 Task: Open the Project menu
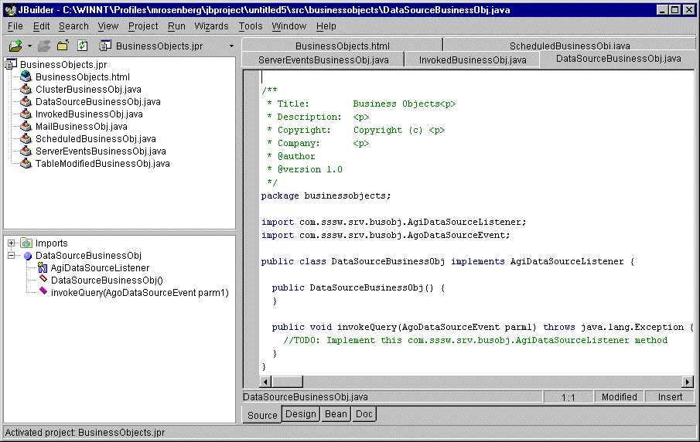[143, 26]
